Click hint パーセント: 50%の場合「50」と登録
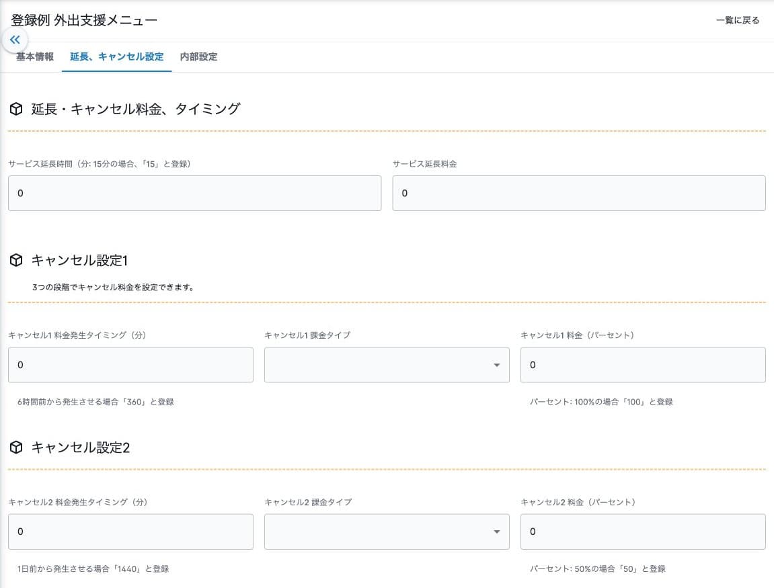Image resolution: width=774 pixels, height=588 pixels. tap(598, 569)
